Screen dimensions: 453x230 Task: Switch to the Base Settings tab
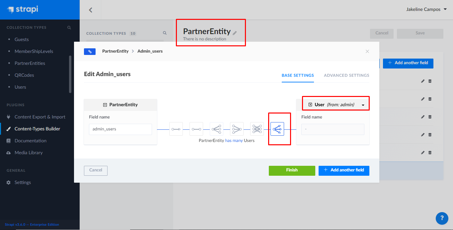coord(298,75)
